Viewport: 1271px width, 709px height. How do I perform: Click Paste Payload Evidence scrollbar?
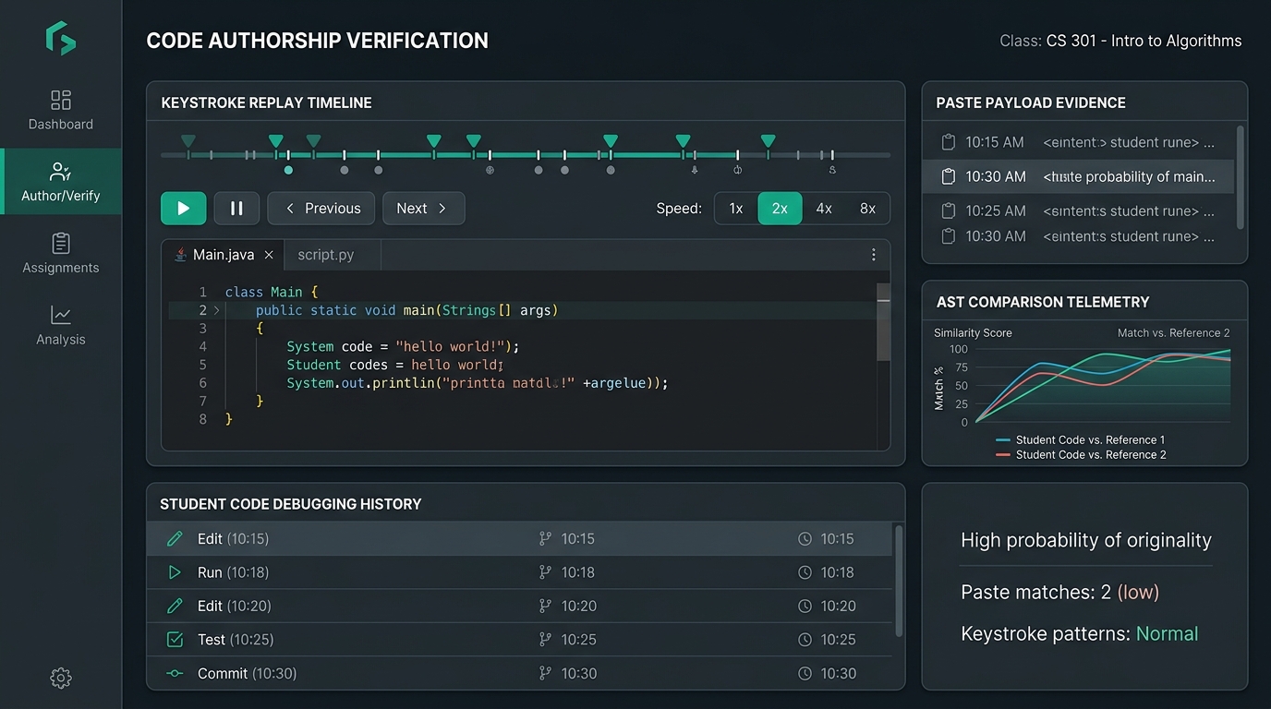[1240, 177]
